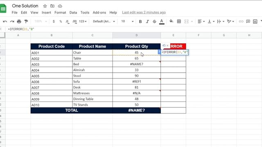Select the Dinning Table cell
The height and width of the screenshot is (147, 262).
pos(93,99)
